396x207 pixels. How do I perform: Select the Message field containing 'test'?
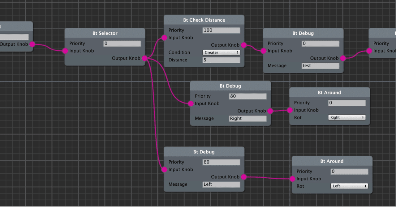click(320, 65)
